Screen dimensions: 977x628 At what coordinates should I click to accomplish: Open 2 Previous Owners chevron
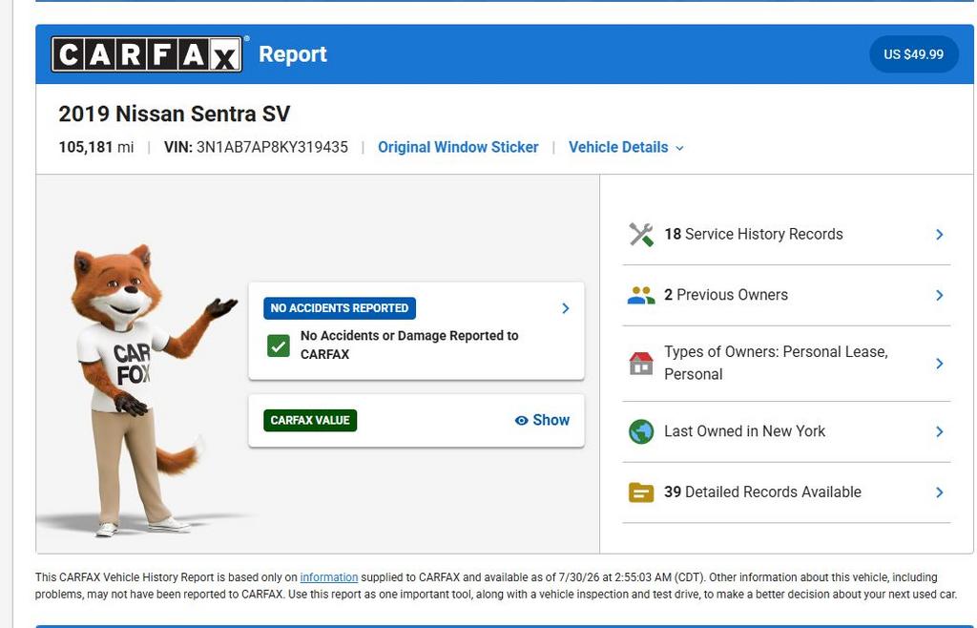[x=939, y=295]
